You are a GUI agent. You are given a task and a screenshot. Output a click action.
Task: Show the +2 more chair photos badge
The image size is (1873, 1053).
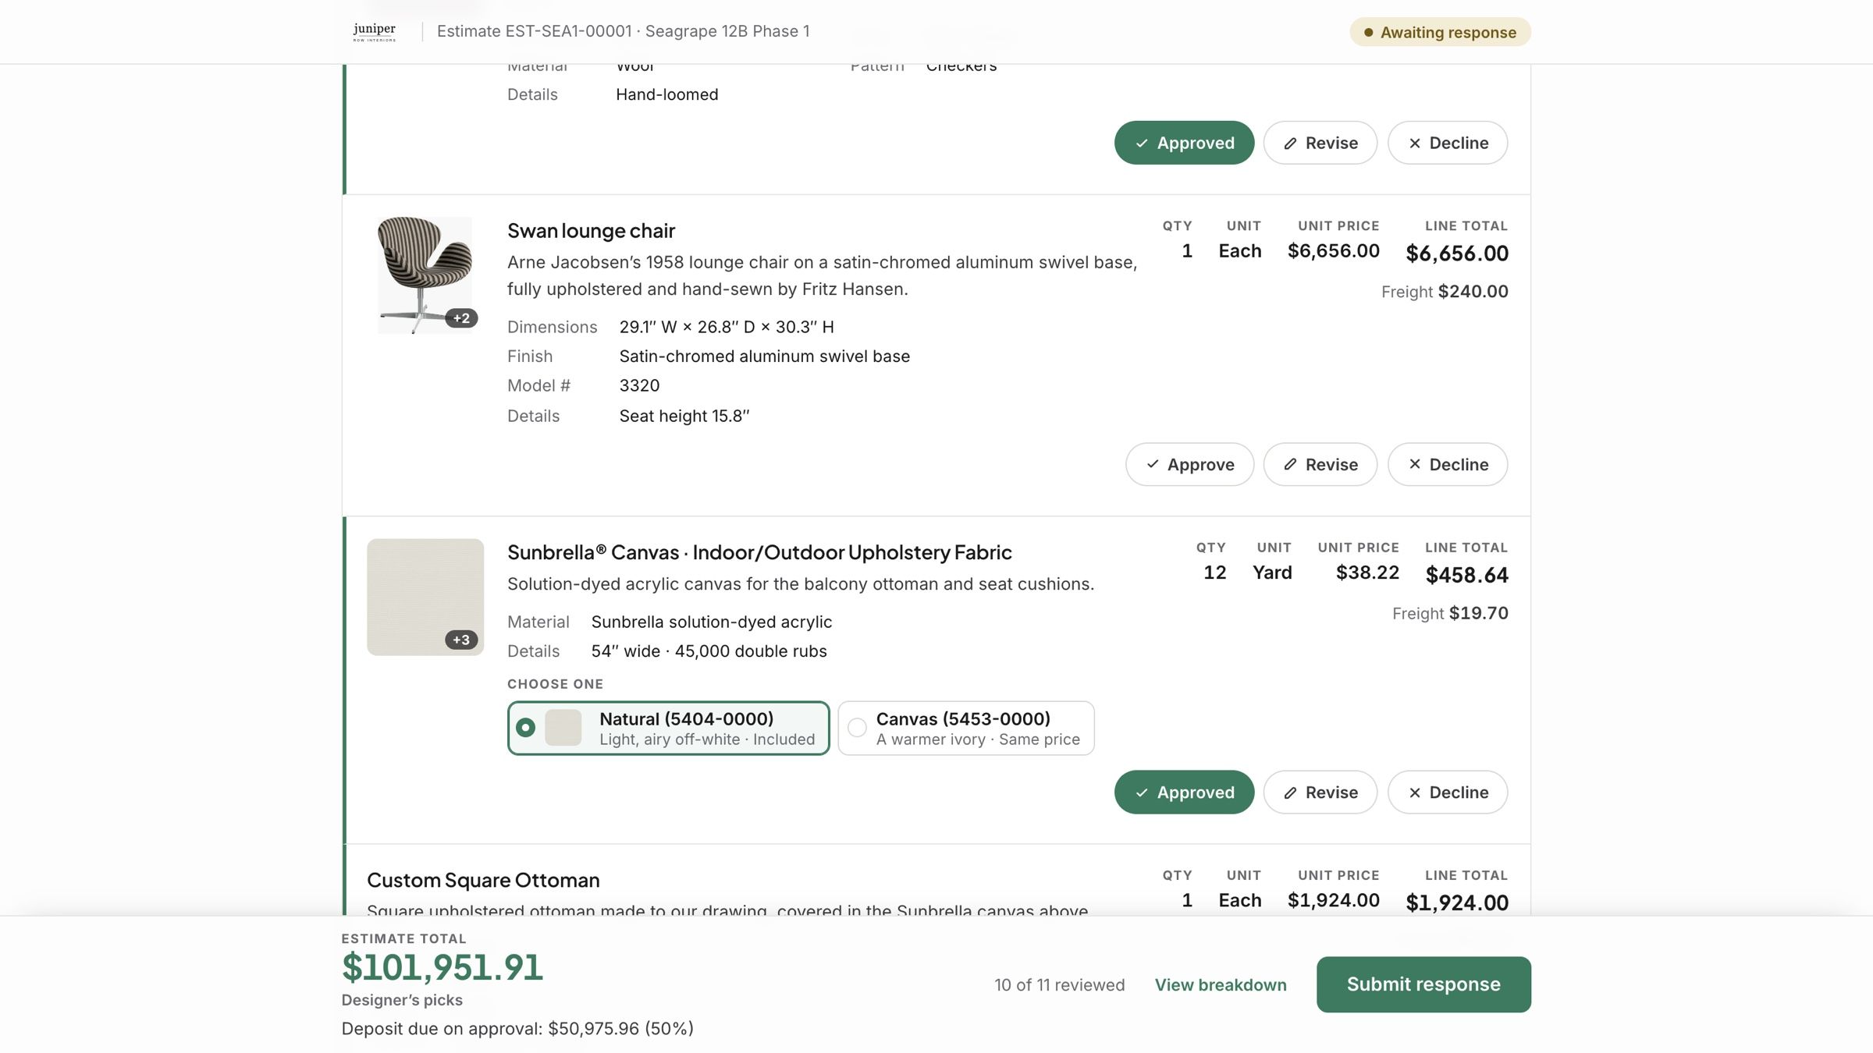coord(461,318)
